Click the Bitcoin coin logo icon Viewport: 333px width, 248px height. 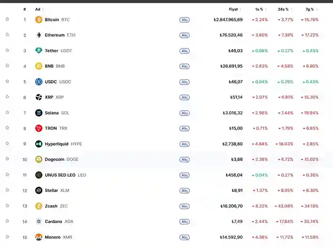(39, 20)
